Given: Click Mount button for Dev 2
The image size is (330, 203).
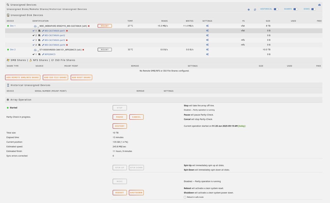Looking at the screenshot, I should 105,49.
